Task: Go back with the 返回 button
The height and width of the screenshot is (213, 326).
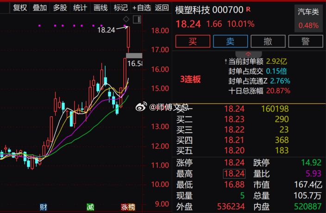Action: 162,8
